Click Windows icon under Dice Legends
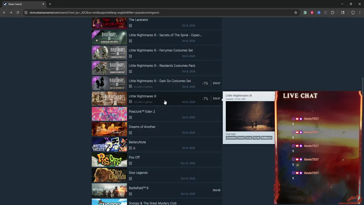Image resolution: width=364 pixels, height=205 pixels. 130,179
